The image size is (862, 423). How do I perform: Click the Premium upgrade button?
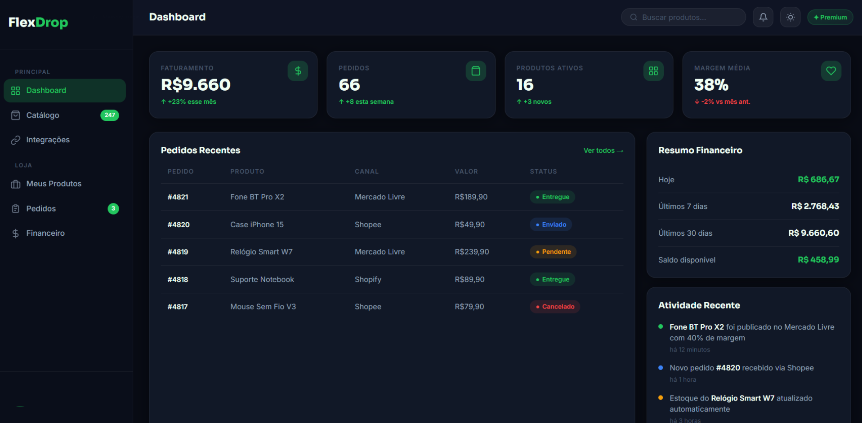pos(830,17)
